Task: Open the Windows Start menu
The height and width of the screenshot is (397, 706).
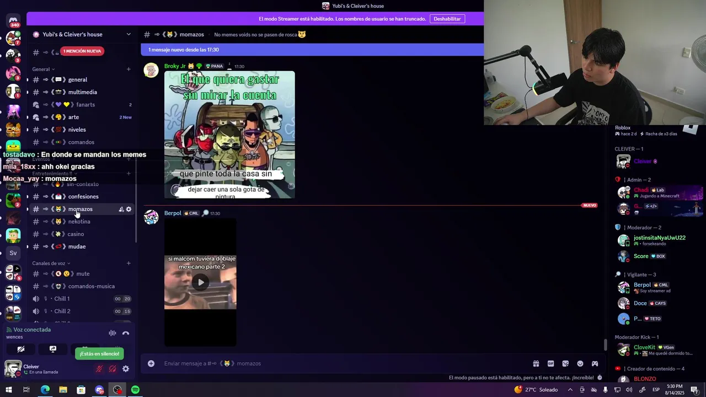Action: tap(8, 390)
